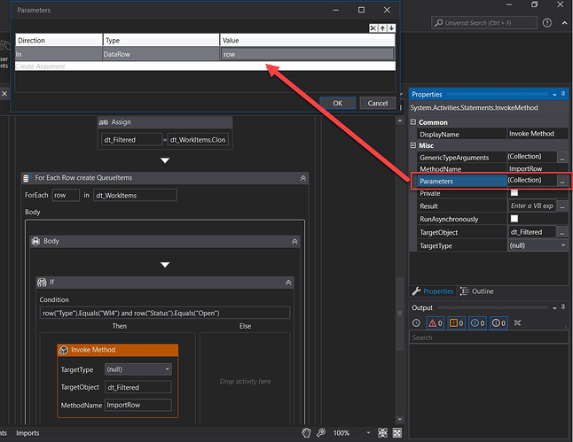This screenshot has width=573, height=442.
Task: Open Result expression editor ellipsis button
Action: (x=562, y=205)
